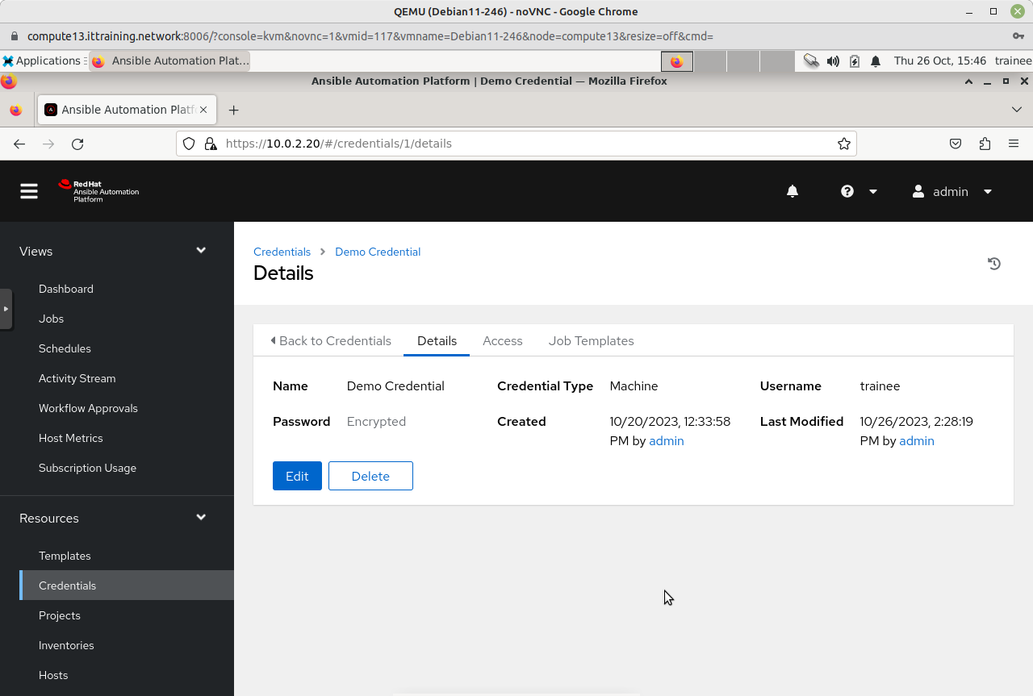1033x696 pixels.
Task: Open Schedules in the sidebar
Action: tap(65, 348)
